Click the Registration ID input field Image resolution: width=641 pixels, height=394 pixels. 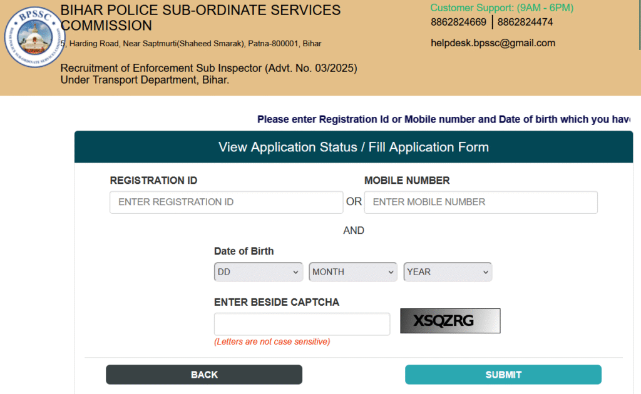click(226, 202)
